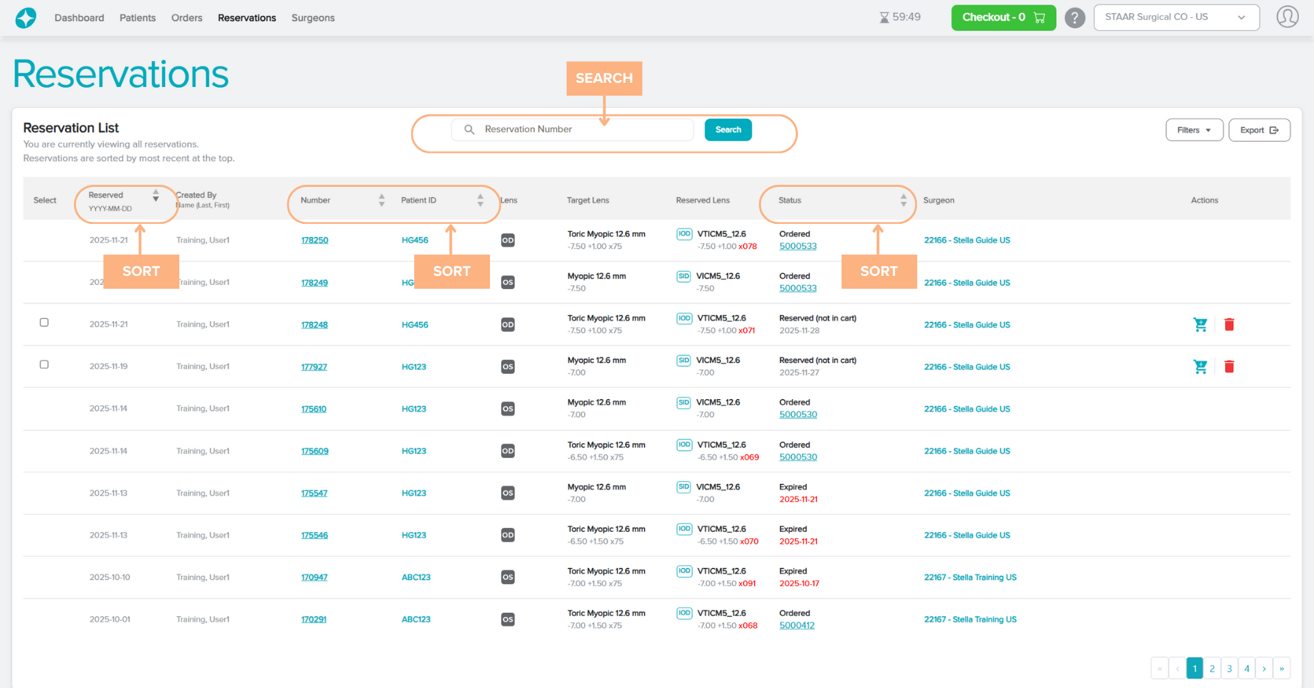The width and height of the screenshot is (1314, 688).
Task: Delete reservation 178248 with trash icon
Action: point(1228,324)
